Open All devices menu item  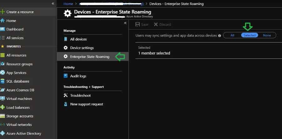click(93, 39)
